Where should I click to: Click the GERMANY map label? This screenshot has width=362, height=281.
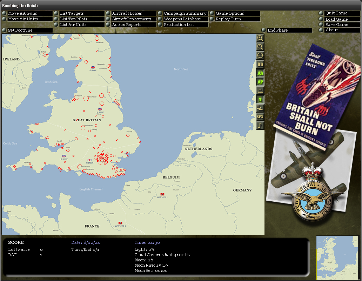[242, 190]
